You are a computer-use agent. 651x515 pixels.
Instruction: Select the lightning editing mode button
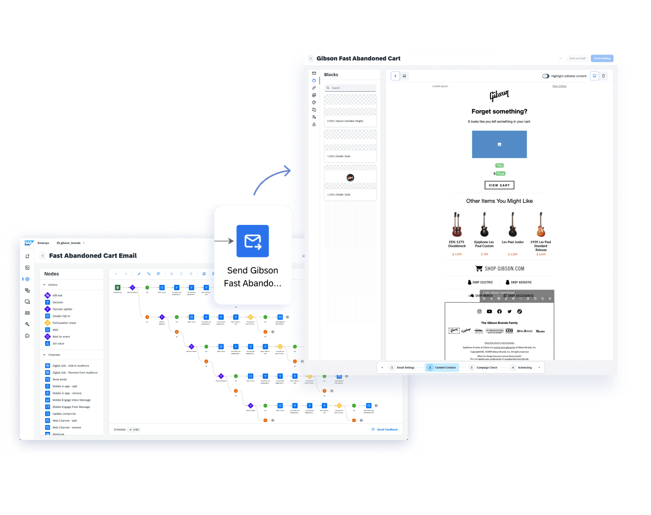396,76
